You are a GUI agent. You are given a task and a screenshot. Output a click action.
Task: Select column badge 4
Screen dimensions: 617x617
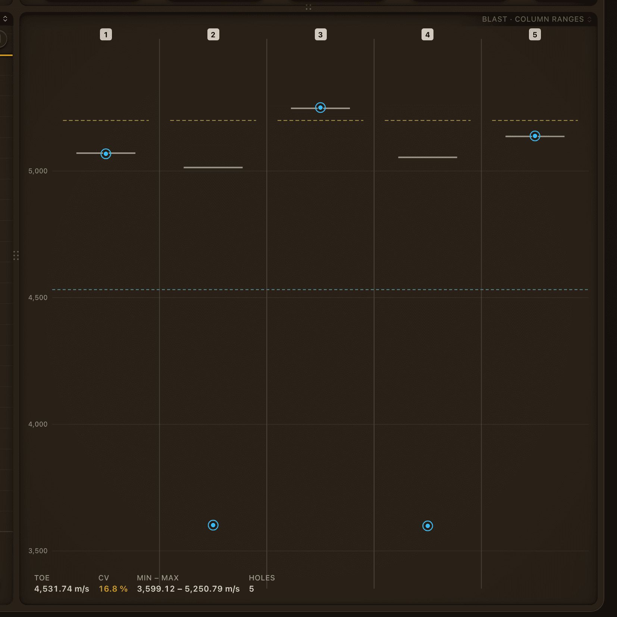point(427,35)
